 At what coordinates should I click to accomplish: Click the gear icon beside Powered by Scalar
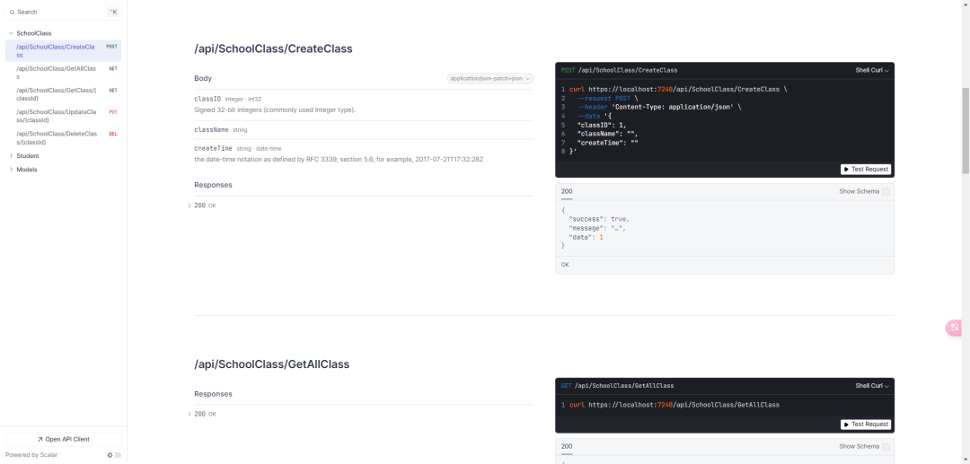(110, 455)
